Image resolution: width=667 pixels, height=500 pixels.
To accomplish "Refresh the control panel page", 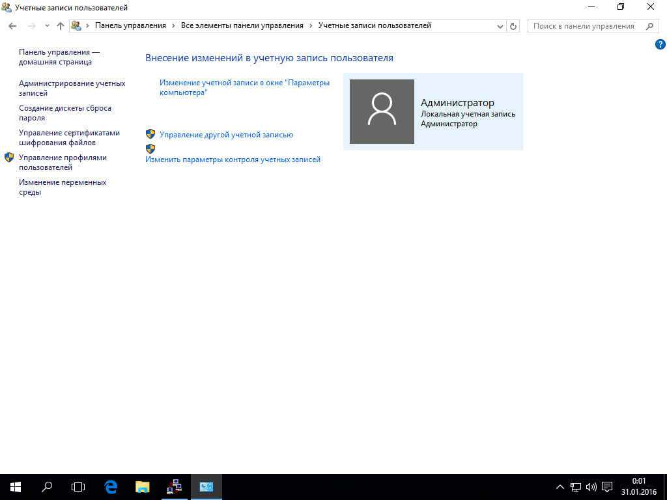I will click(x=513, y=26).
